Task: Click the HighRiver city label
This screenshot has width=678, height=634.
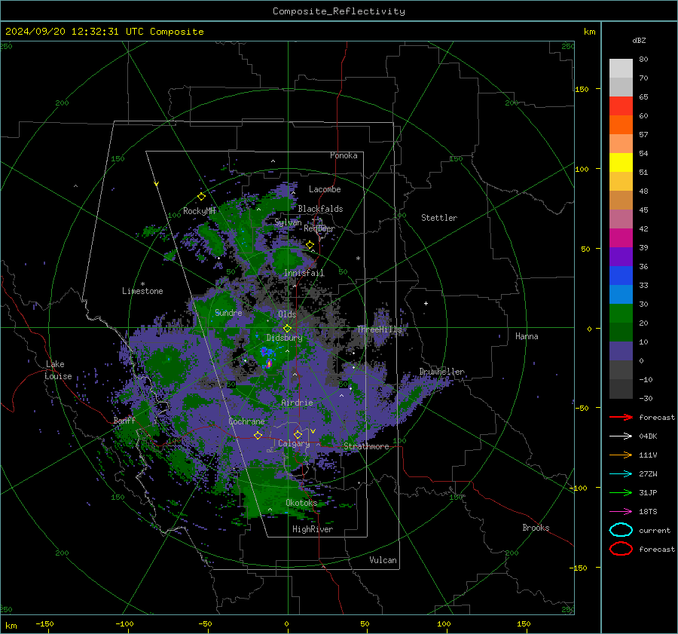Action: pos(313,529)
